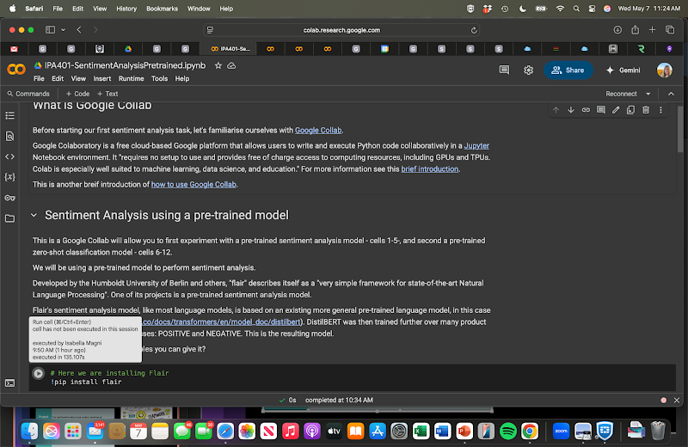Open the Insert menu

point(101,79)
